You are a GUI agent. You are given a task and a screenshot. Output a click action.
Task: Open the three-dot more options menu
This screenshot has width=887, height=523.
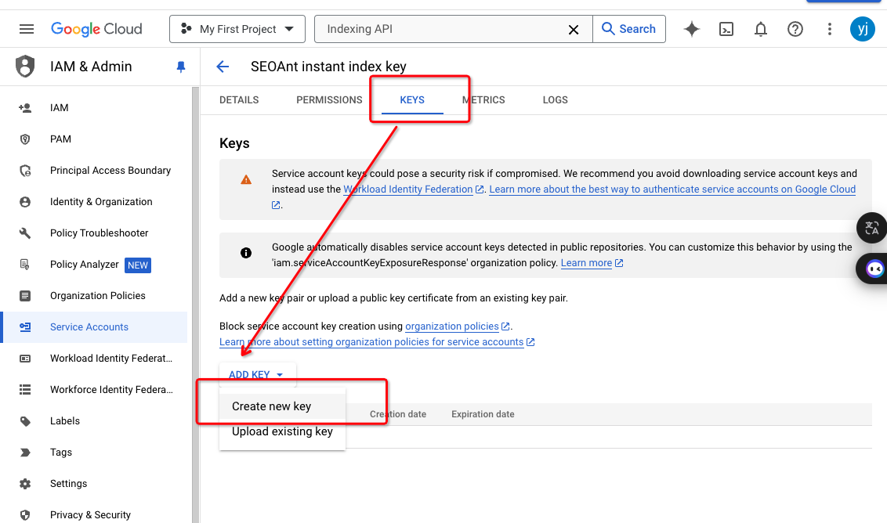tap(830, 29)
